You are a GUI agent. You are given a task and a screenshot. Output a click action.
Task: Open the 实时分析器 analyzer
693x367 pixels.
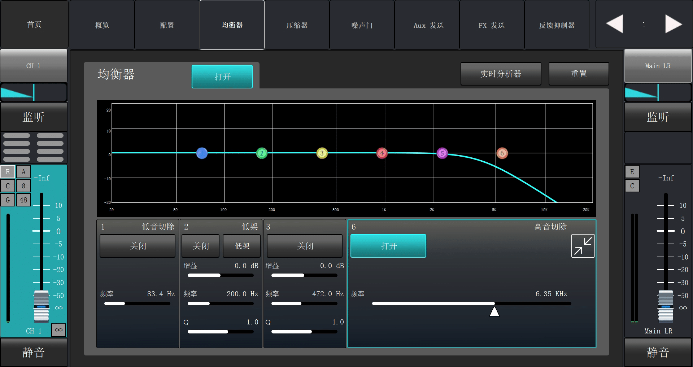coord(501,74)
